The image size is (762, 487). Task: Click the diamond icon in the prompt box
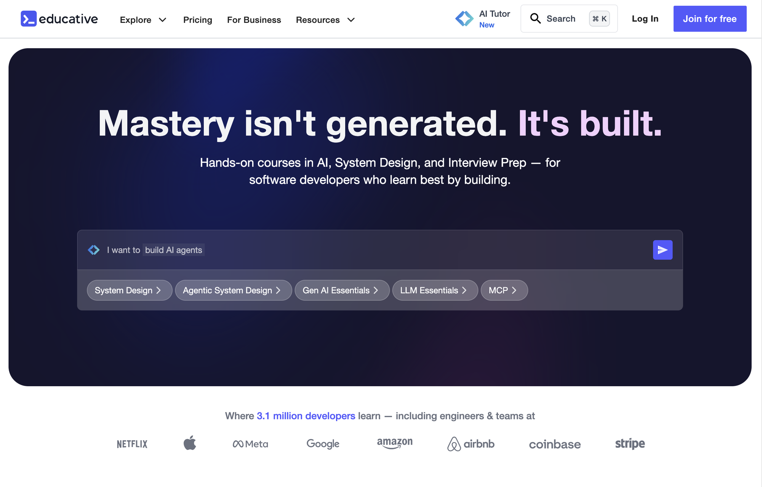coord(94,250)
